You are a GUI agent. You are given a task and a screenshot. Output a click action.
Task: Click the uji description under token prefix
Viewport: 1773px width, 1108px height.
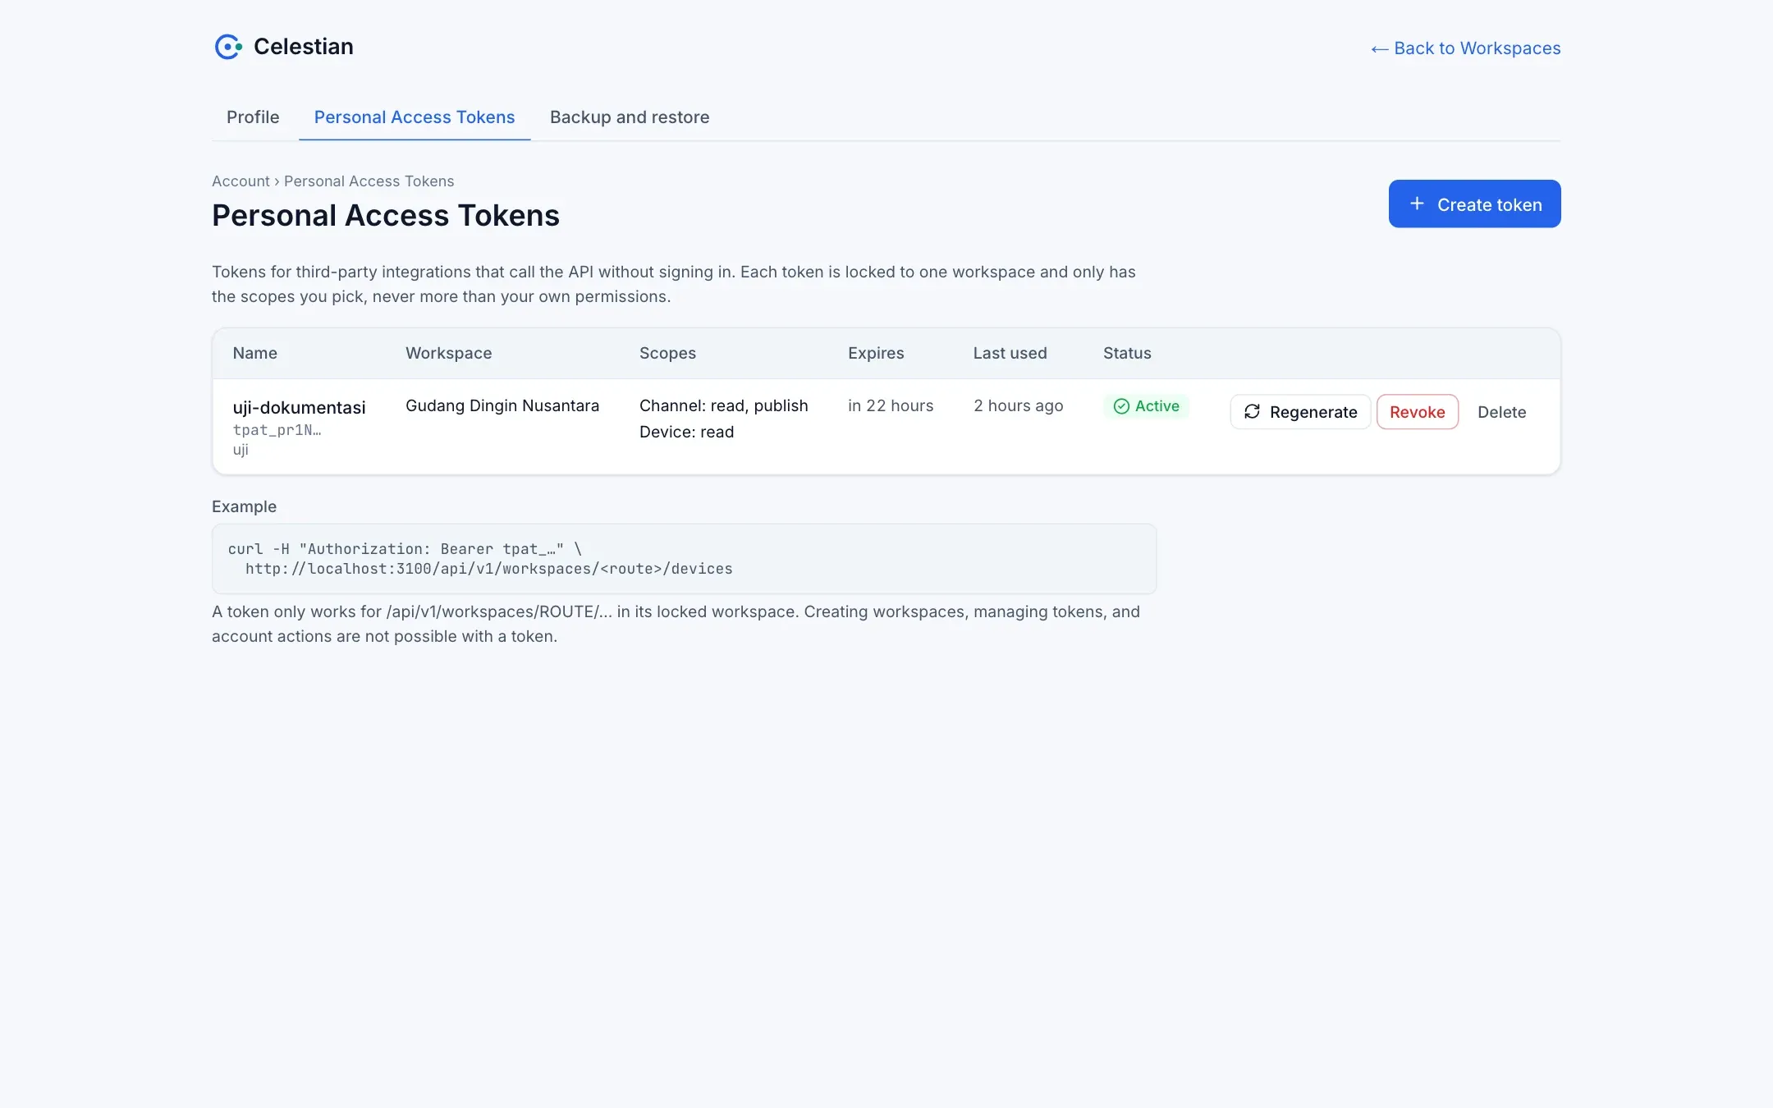click(x=241, y=450)
